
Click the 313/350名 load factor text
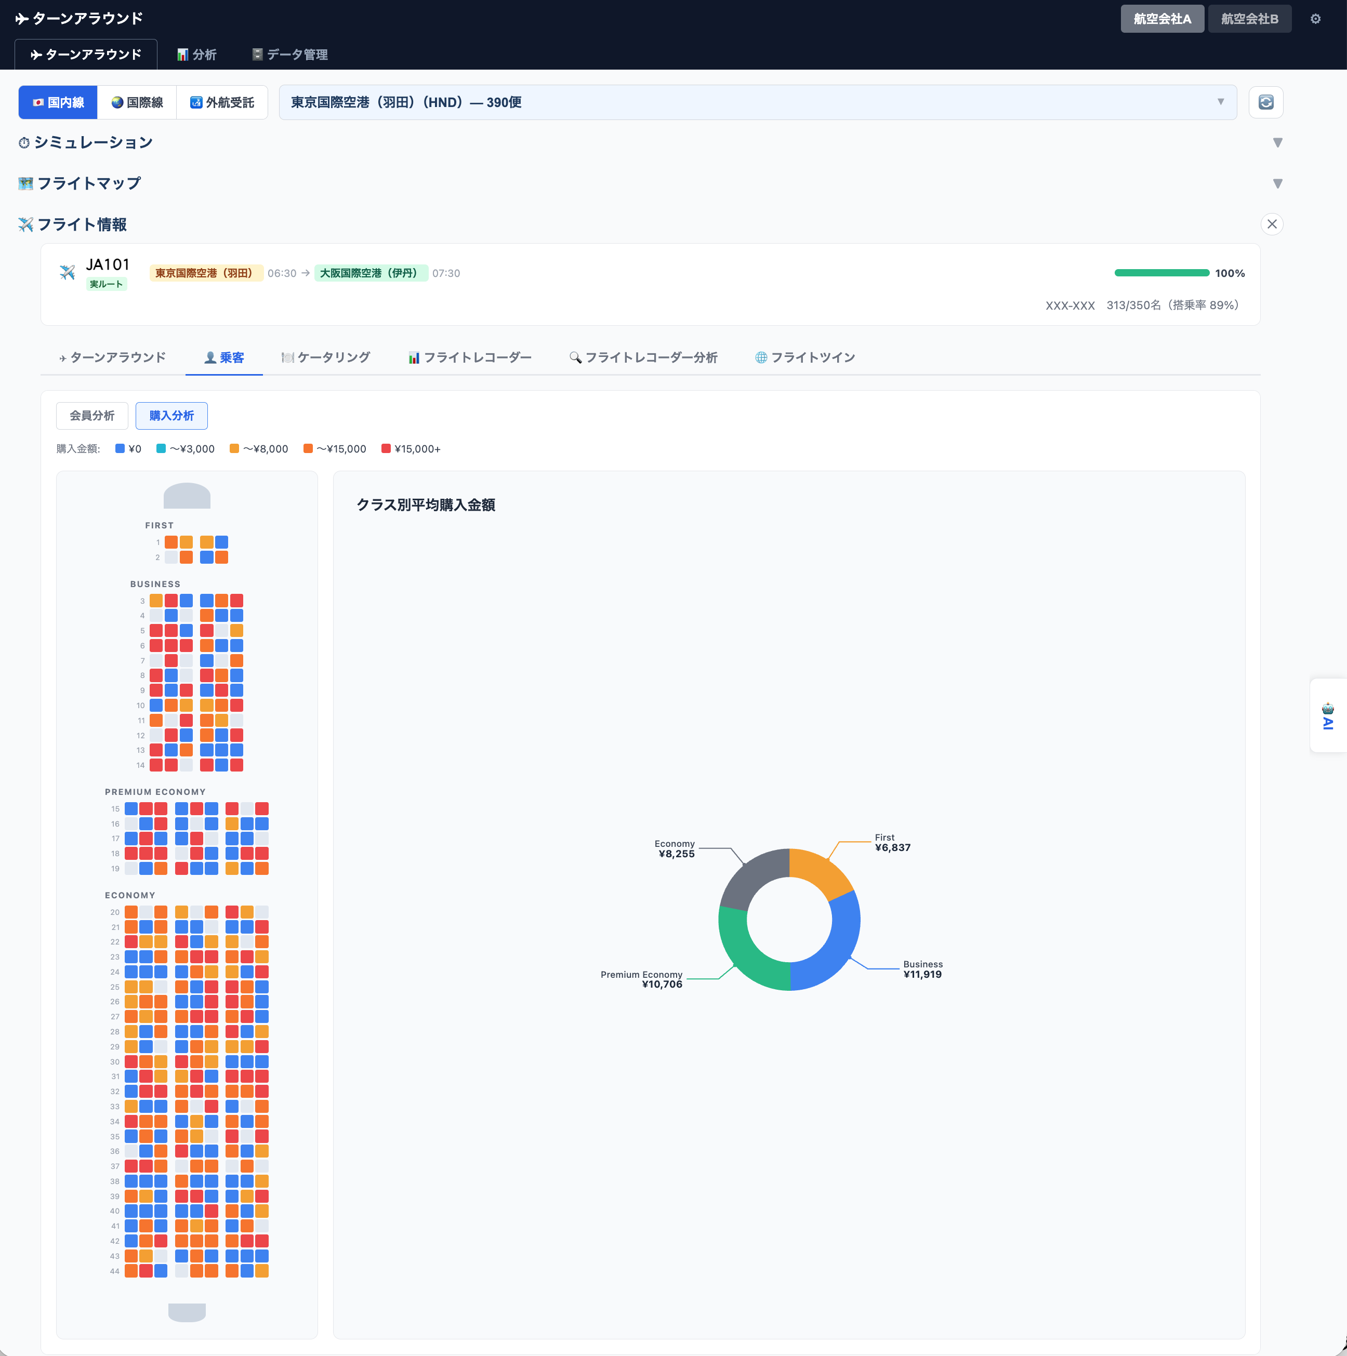click(1172, 305)
